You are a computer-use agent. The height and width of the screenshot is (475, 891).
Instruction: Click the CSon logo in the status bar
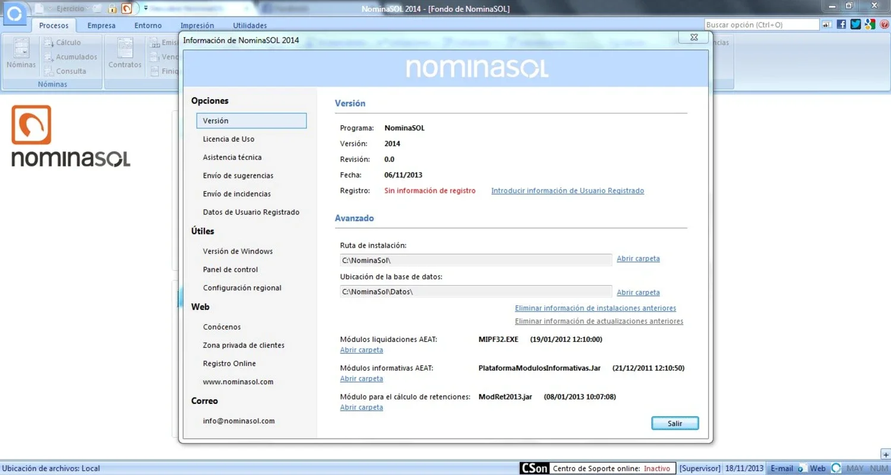(534, 468)
